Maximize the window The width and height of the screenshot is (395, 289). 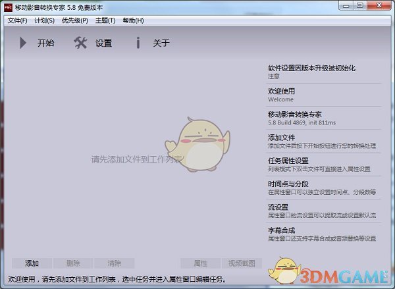(x=360, y=5)
